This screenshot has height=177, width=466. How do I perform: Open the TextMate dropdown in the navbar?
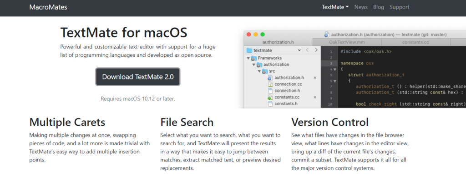335,7
